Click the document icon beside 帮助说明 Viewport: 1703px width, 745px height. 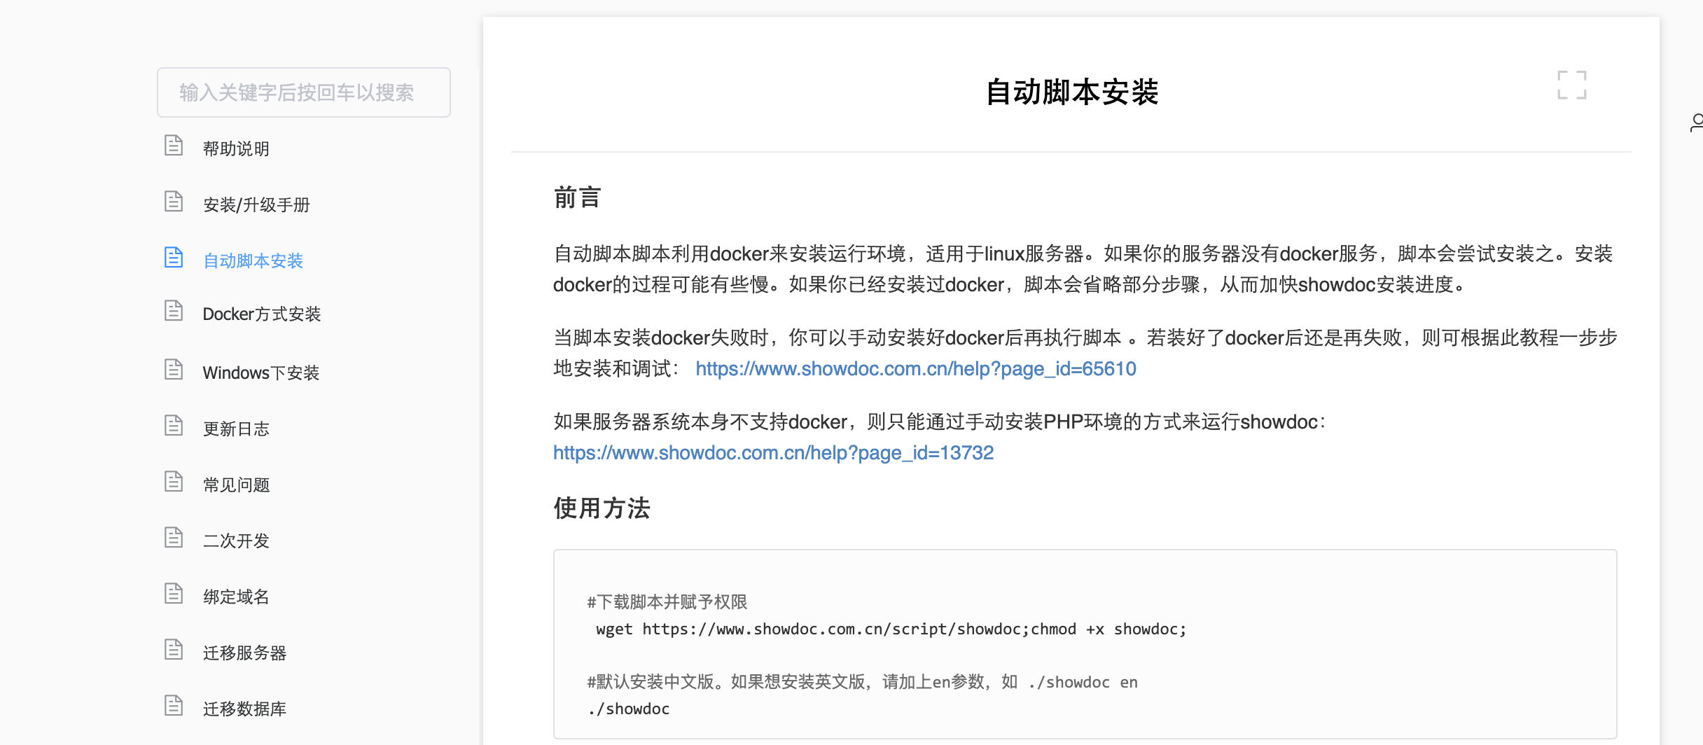174,145
